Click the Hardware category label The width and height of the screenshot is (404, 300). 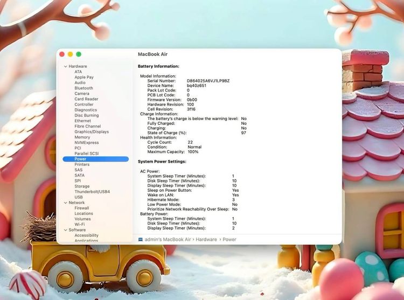pos(78,66)
